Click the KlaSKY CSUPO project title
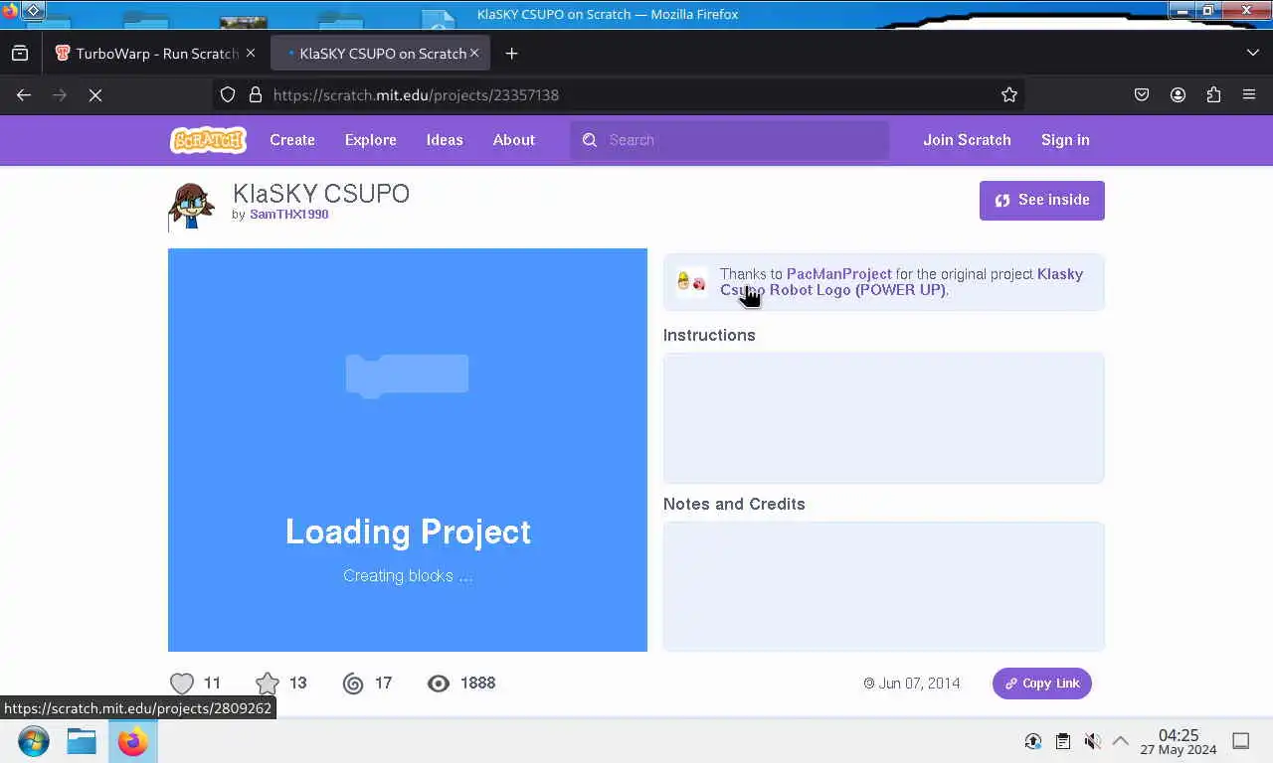Image resolution: width=1273 pixels, height=763 pixels. coord(321,194)
